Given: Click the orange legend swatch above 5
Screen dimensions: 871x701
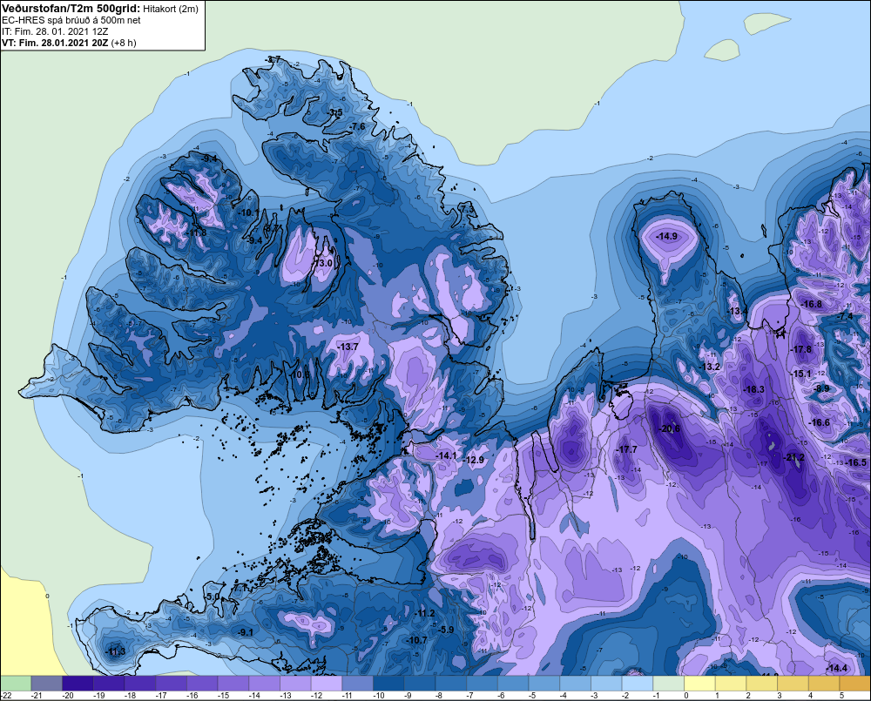Looking at the screenshot, I should point(855,684).
